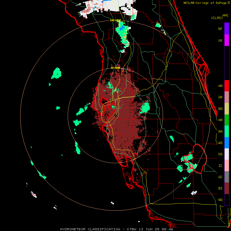Click "NEXLAB-College of DuPage" credit text
The image size is (231, 231).
coord(205,3)
